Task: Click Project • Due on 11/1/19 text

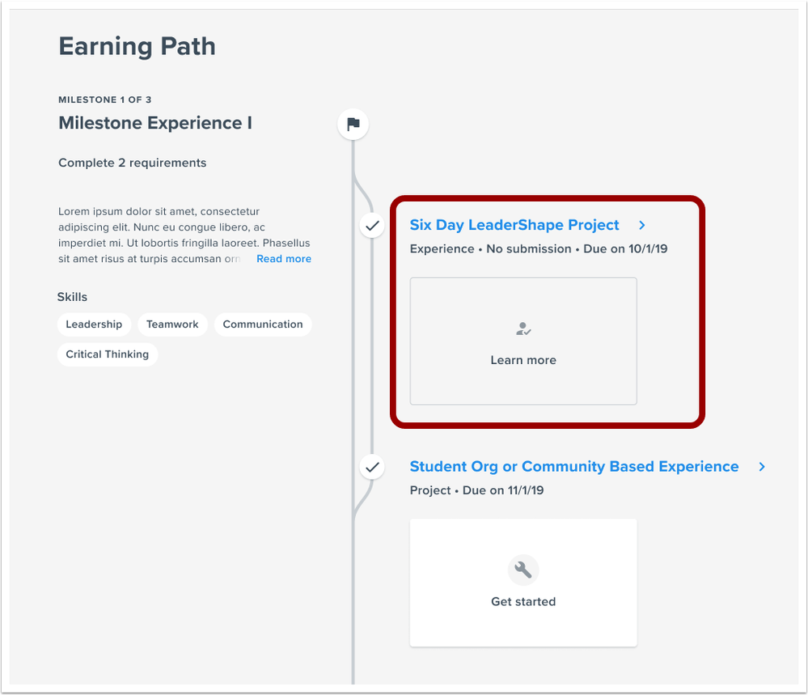Action: 476,490
